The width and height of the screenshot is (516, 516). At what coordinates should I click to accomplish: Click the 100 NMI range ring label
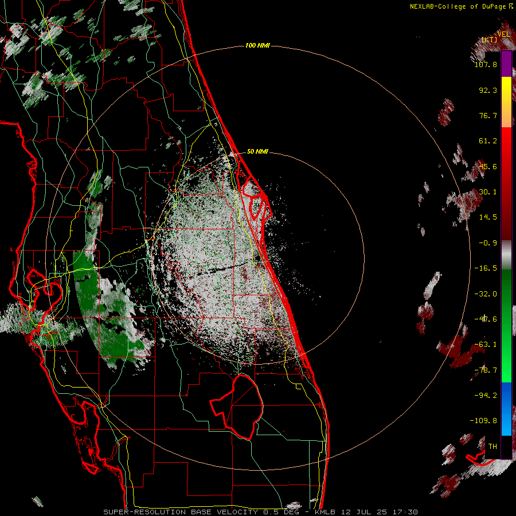click(x=257, y=45)
